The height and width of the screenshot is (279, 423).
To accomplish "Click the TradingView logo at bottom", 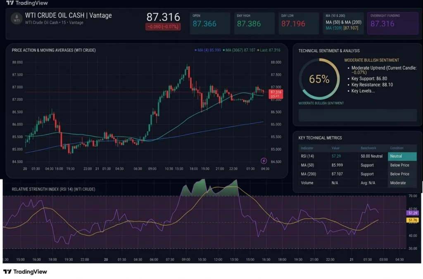I will pyautogui.click(x=25, y=272).
